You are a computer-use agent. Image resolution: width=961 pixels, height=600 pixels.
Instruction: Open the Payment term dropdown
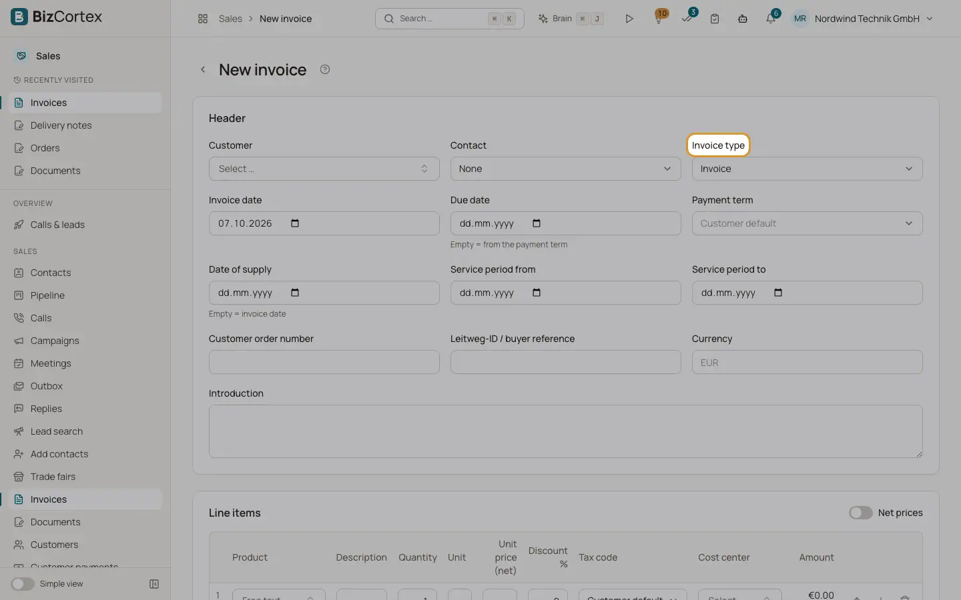[807, 223]
